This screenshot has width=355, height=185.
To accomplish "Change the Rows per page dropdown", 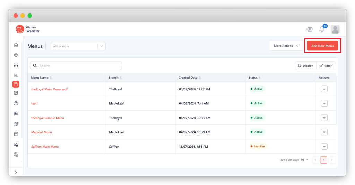I will pos(304,160).
